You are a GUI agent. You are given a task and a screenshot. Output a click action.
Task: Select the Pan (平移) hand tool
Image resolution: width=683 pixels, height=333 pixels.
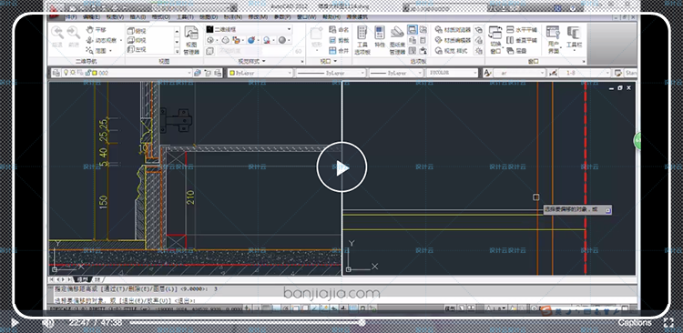click(97, 30)
